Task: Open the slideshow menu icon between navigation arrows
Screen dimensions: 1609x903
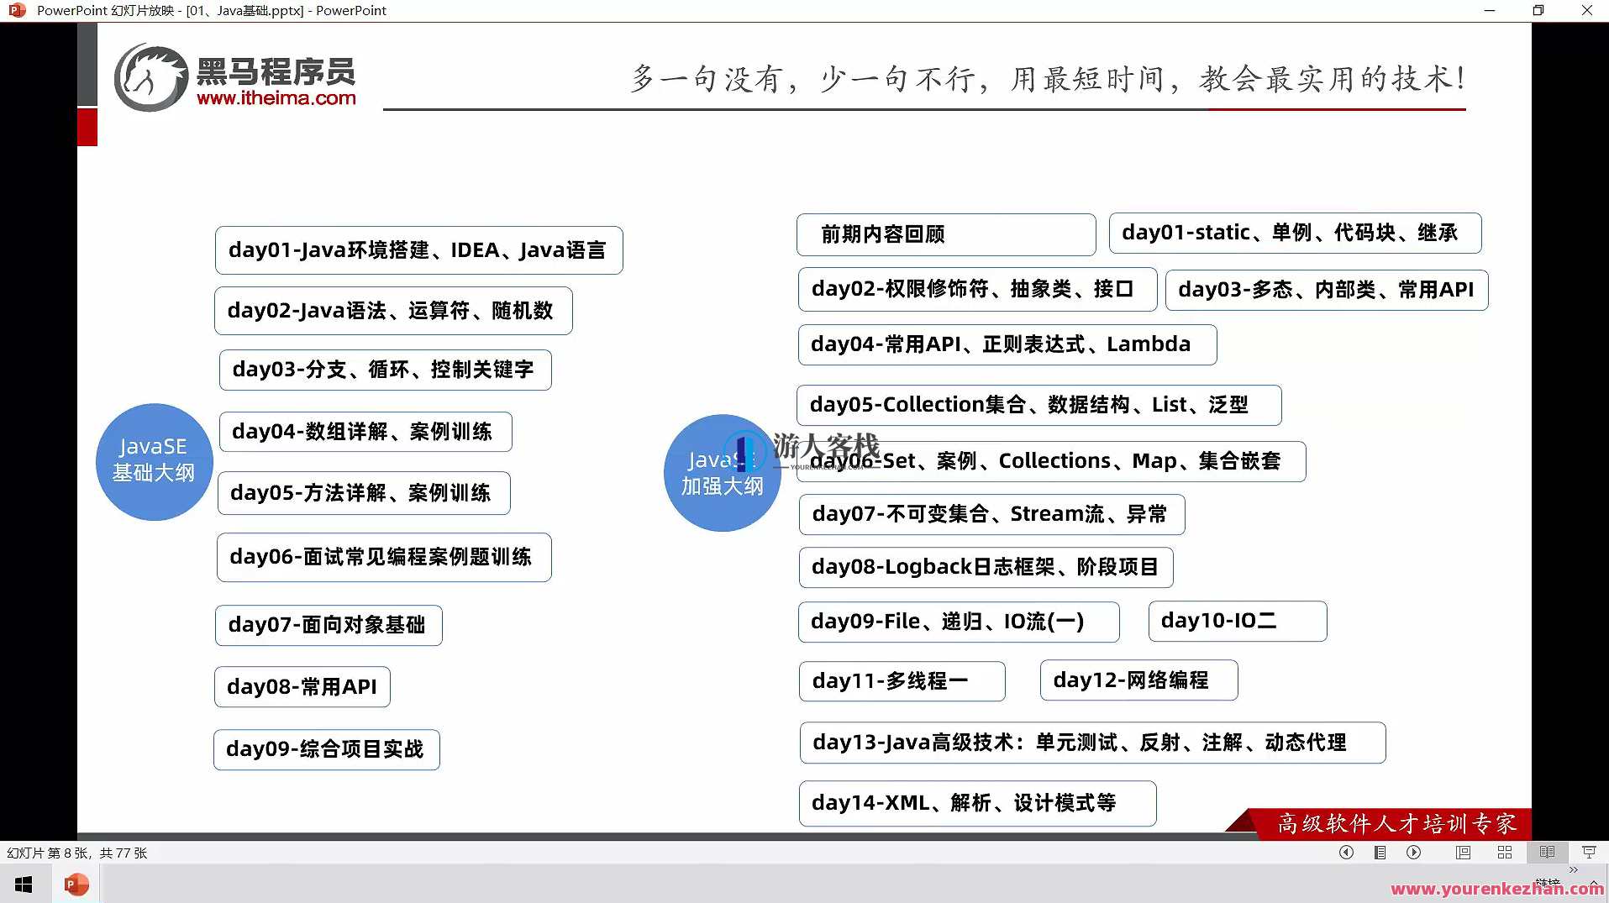Action: 1379,852
